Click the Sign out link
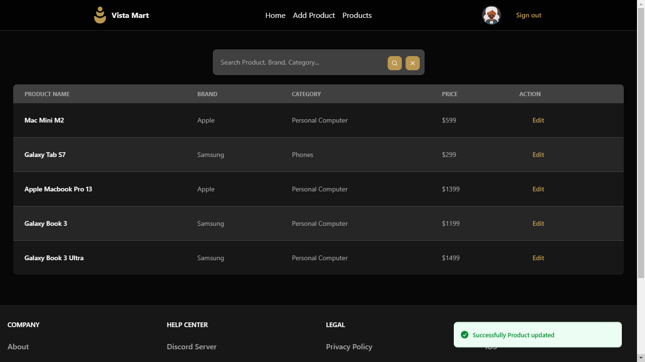This screenshot has height=362, width=645. coord(529,15)
